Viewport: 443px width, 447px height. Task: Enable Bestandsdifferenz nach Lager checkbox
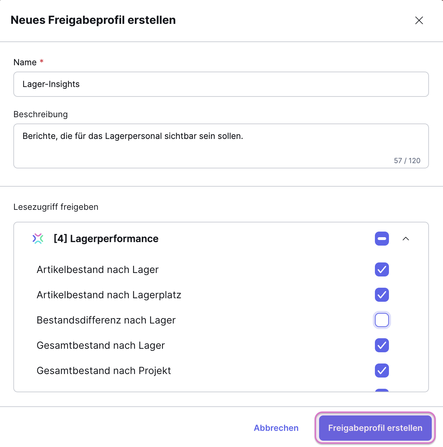[382, 320]
